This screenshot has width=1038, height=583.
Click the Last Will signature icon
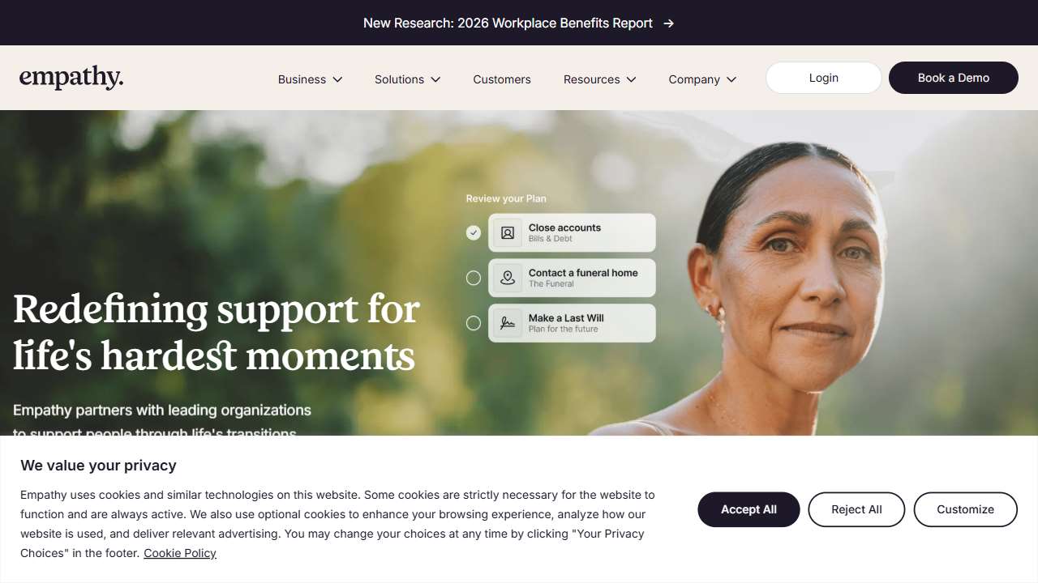(x=508, y=324)
